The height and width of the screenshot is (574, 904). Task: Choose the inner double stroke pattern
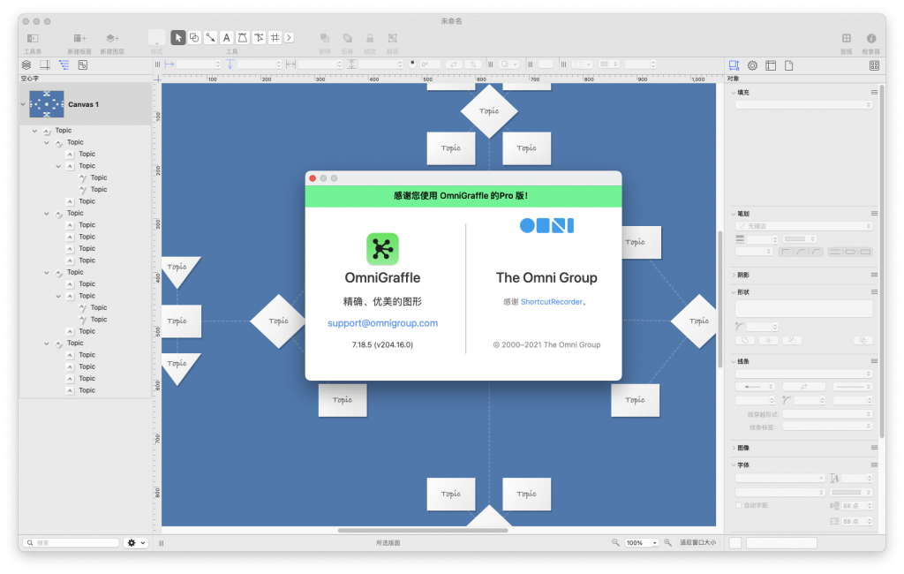click(850, 252)
